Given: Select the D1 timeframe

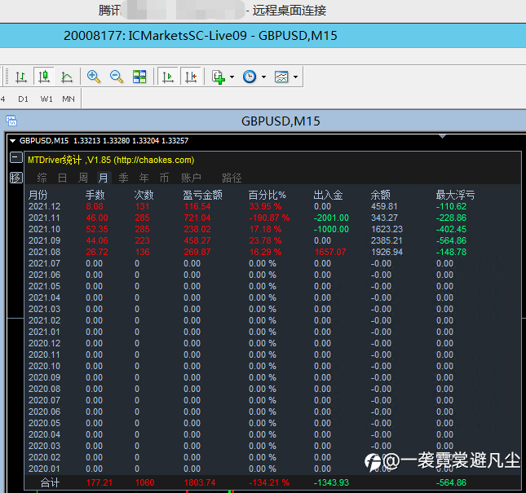Looking at the screenshot, I should point(23,99).
